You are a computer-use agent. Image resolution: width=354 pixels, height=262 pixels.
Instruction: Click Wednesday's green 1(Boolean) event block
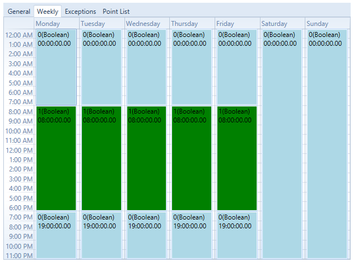[x=147, y=158]
